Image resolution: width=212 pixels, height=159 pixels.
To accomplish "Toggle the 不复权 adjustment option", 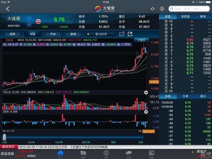I will click(141, 40).
